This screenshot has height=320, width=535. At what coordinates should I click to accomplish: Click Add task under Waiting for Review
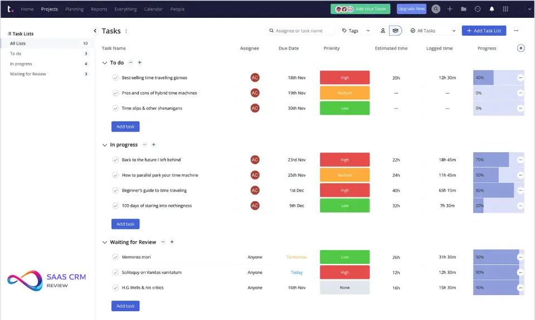click(125, 306)
